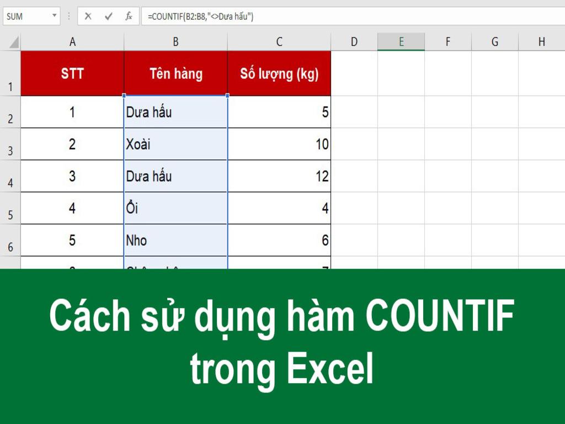Click cell B2 containing Dưa hấu
Screen dimensions: 565x424
176,112
